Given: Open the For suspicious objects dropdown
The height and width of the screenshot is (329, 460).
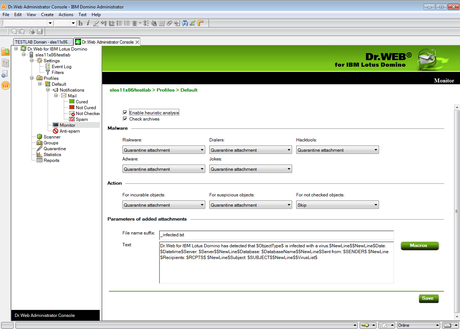Looking at the screenshot, I should (x=251, y=205).
